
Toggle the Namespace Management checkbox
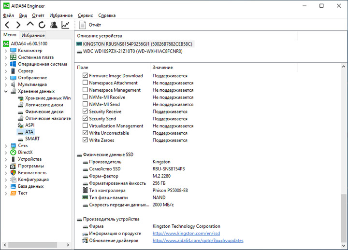point(85,90)
